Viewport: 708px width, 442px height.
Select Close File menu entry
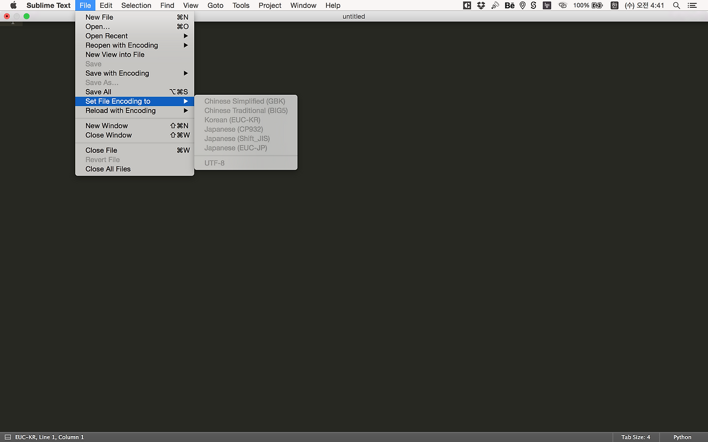point(135,150)
